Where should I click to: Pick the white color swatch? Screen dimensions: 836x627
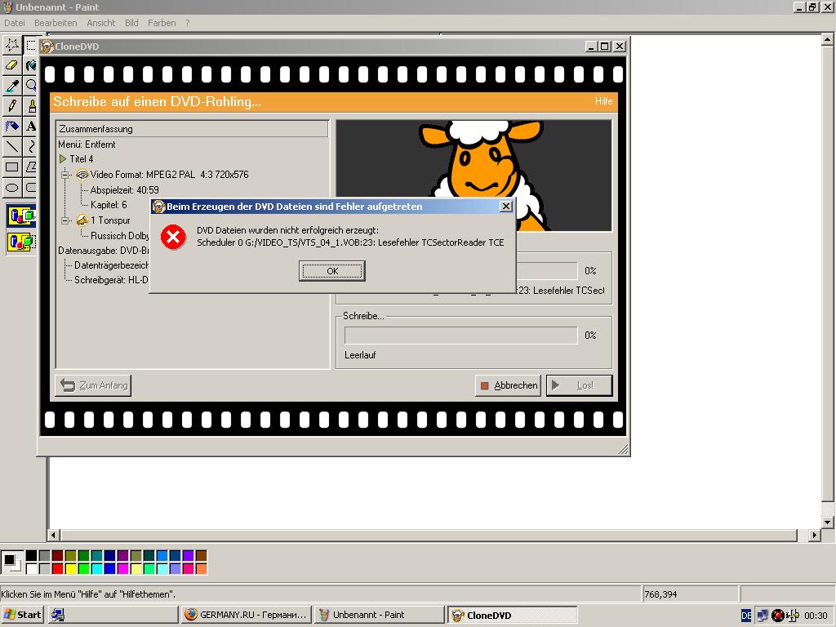coord(32,569)
